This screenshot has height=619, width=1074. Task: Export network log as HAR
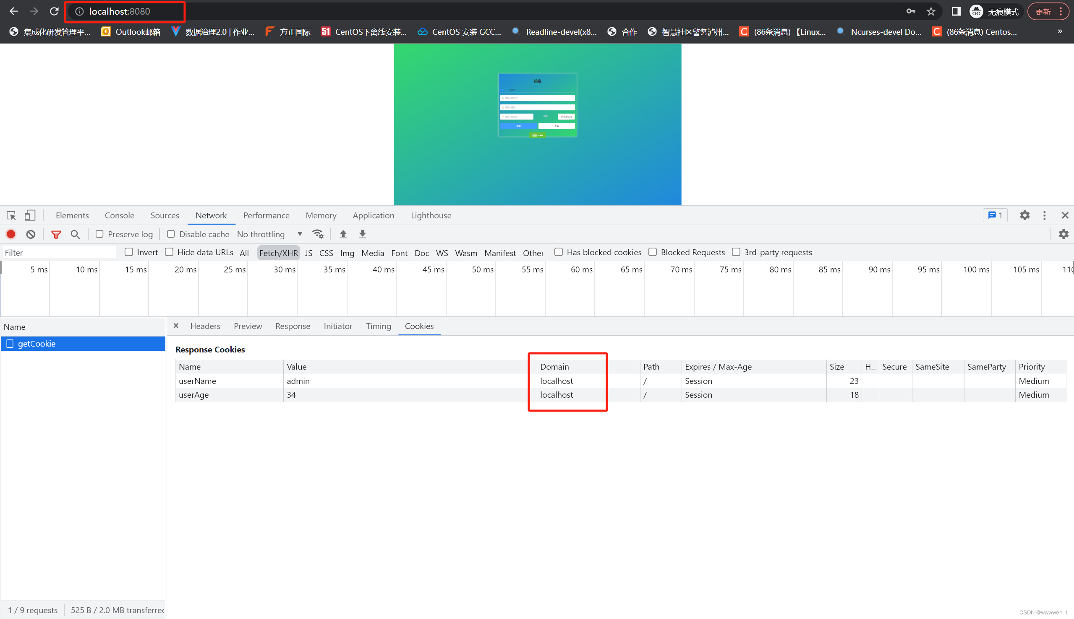pyautogui.click(x=362, y=234)
